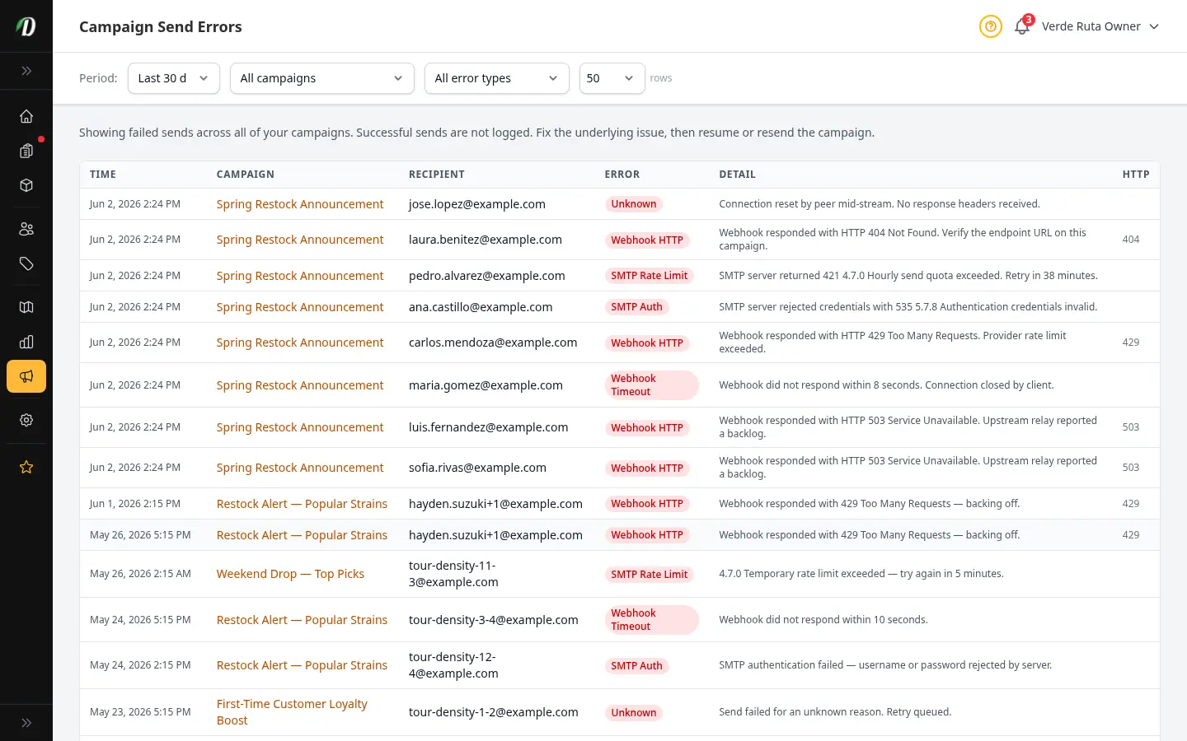The image size is (1187, 741).
Task: Open notifications bell with badge 3
Action: pos(1023,26)
